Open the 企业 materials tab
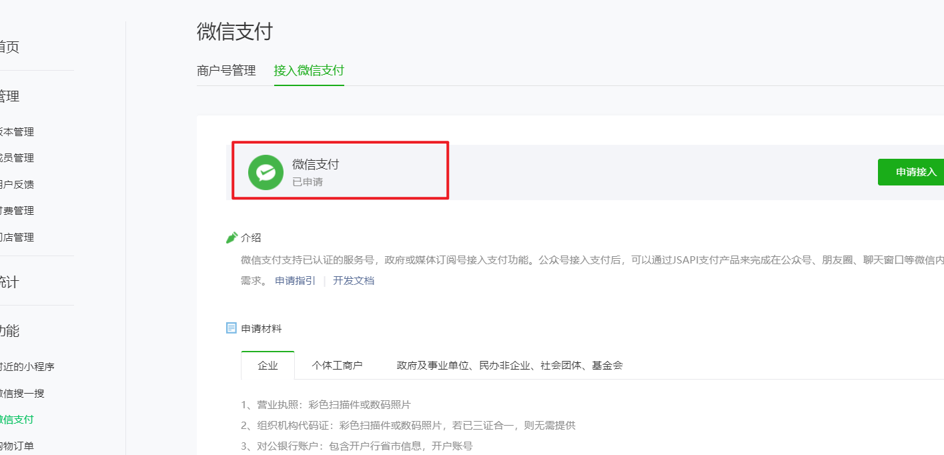This screenshot has width=944, height=455. [x=268, y=365]
